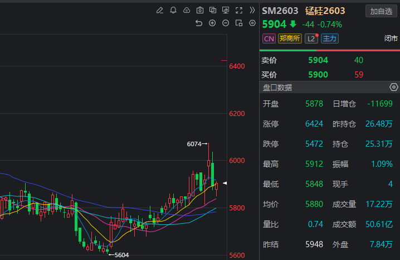Click the region selection icon in toolbar
Screen dimensions: 400x260
tap(239, 23)
